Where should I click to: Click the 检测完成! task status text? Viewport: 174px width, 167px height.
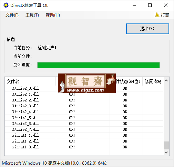click(47, 48)
